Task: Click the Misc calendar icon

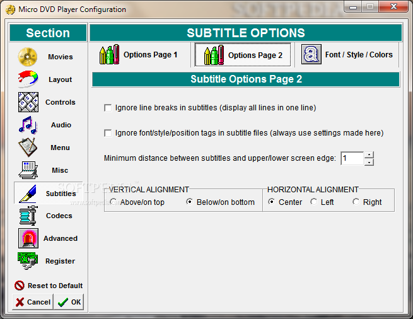Action: tap(28, 170)
